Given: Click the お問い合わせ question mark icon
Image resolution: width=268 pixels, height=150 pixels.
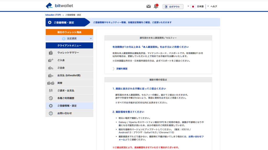Looking at the screenshot, I should tap(51, 113).
